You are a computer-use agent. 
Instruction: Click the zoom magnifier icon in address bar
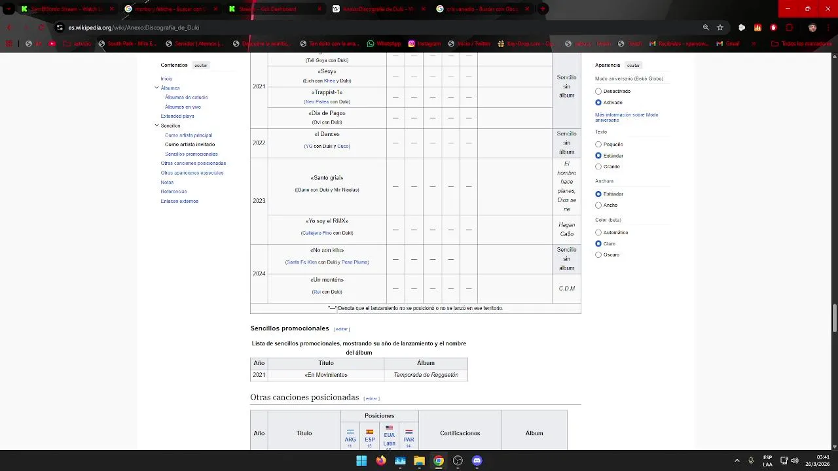tap(706, 27)
